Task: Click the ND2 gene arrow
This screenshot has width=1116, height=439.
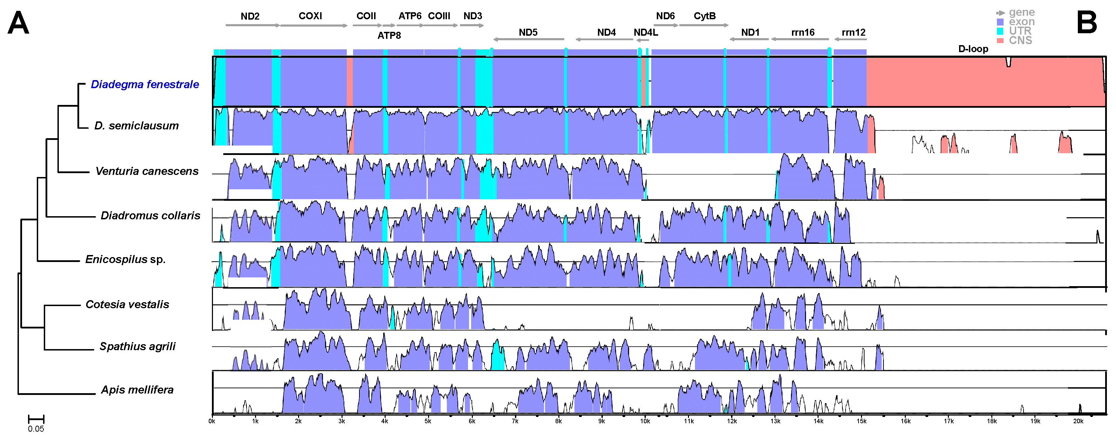Action: [x=253, y=26]
